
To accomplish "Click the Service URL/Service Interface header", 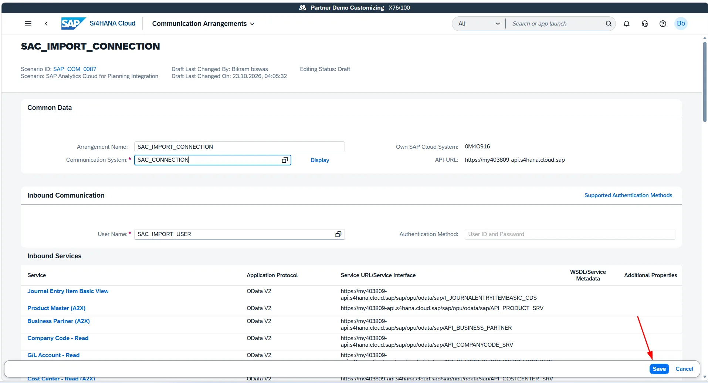I will click(x=378, y=275).
